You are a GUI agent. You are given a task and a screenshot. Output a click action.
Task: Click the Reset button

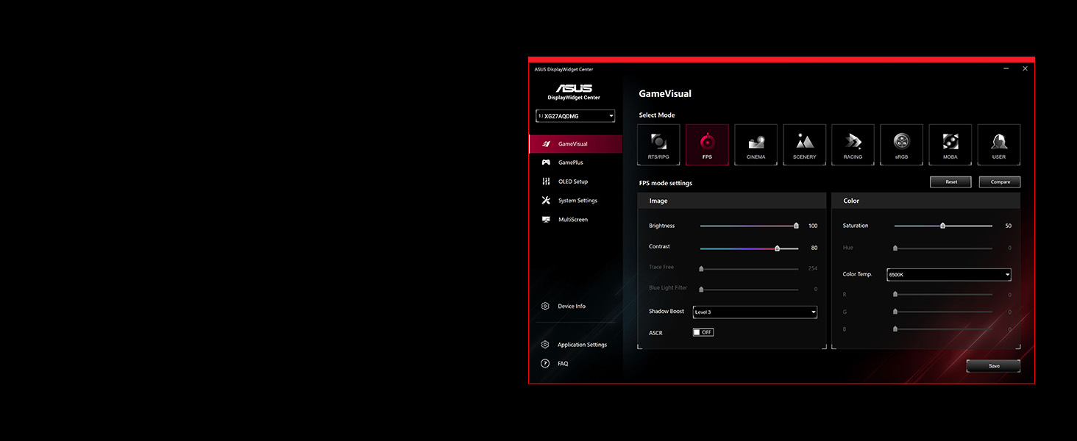pyautogui.click(x=950, y=182)
